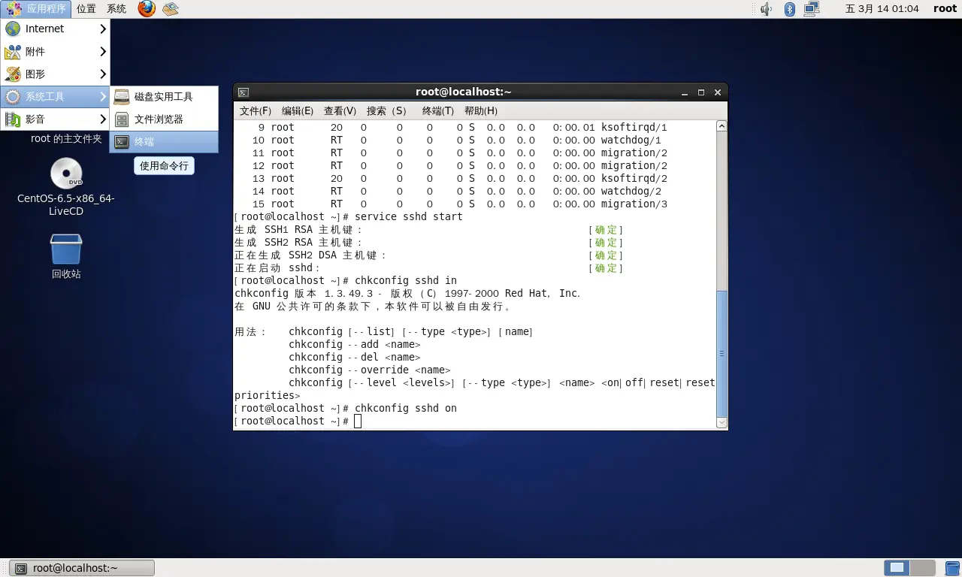962x577 pixels.
Task: Expand the 系统工具 submenu arrow
Action: coord(104,97)
